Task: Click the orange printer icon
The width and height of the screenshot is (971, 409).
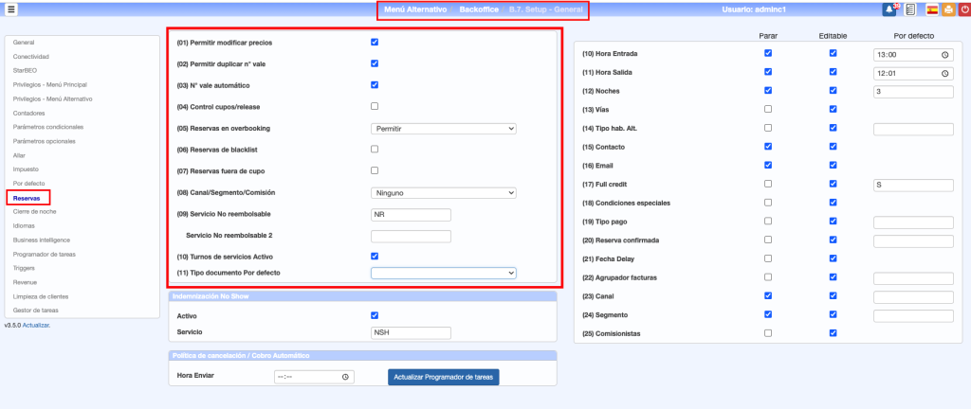Action: [x=946, y=9]
